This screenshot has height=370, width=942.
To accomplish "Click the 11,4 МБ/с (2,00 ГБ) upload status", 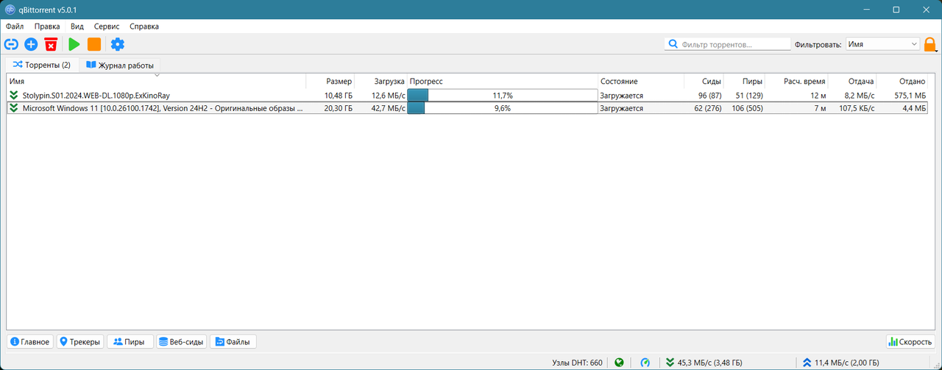I will (846, 362).
